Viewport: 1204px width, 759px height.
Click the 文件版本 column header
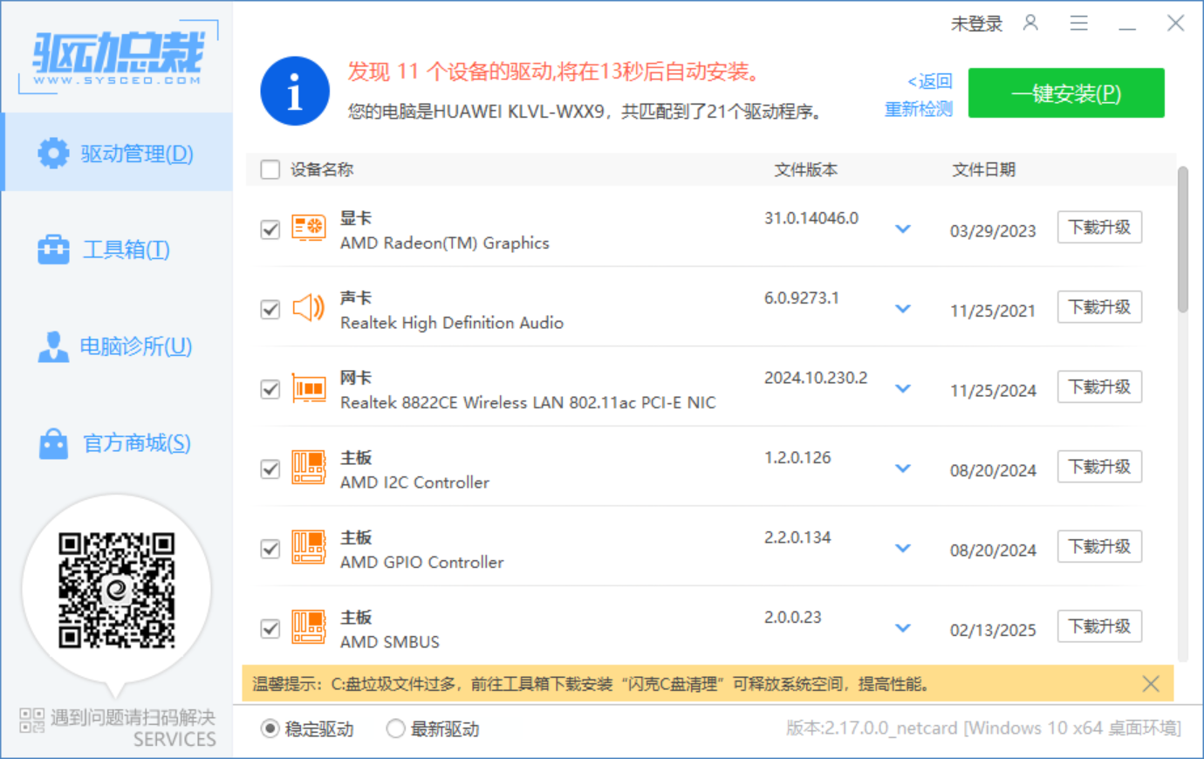806,169
